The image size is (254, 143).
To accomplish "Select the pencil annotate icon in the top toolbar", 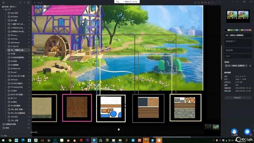I will pyautogui.click(x=195, y=3).
